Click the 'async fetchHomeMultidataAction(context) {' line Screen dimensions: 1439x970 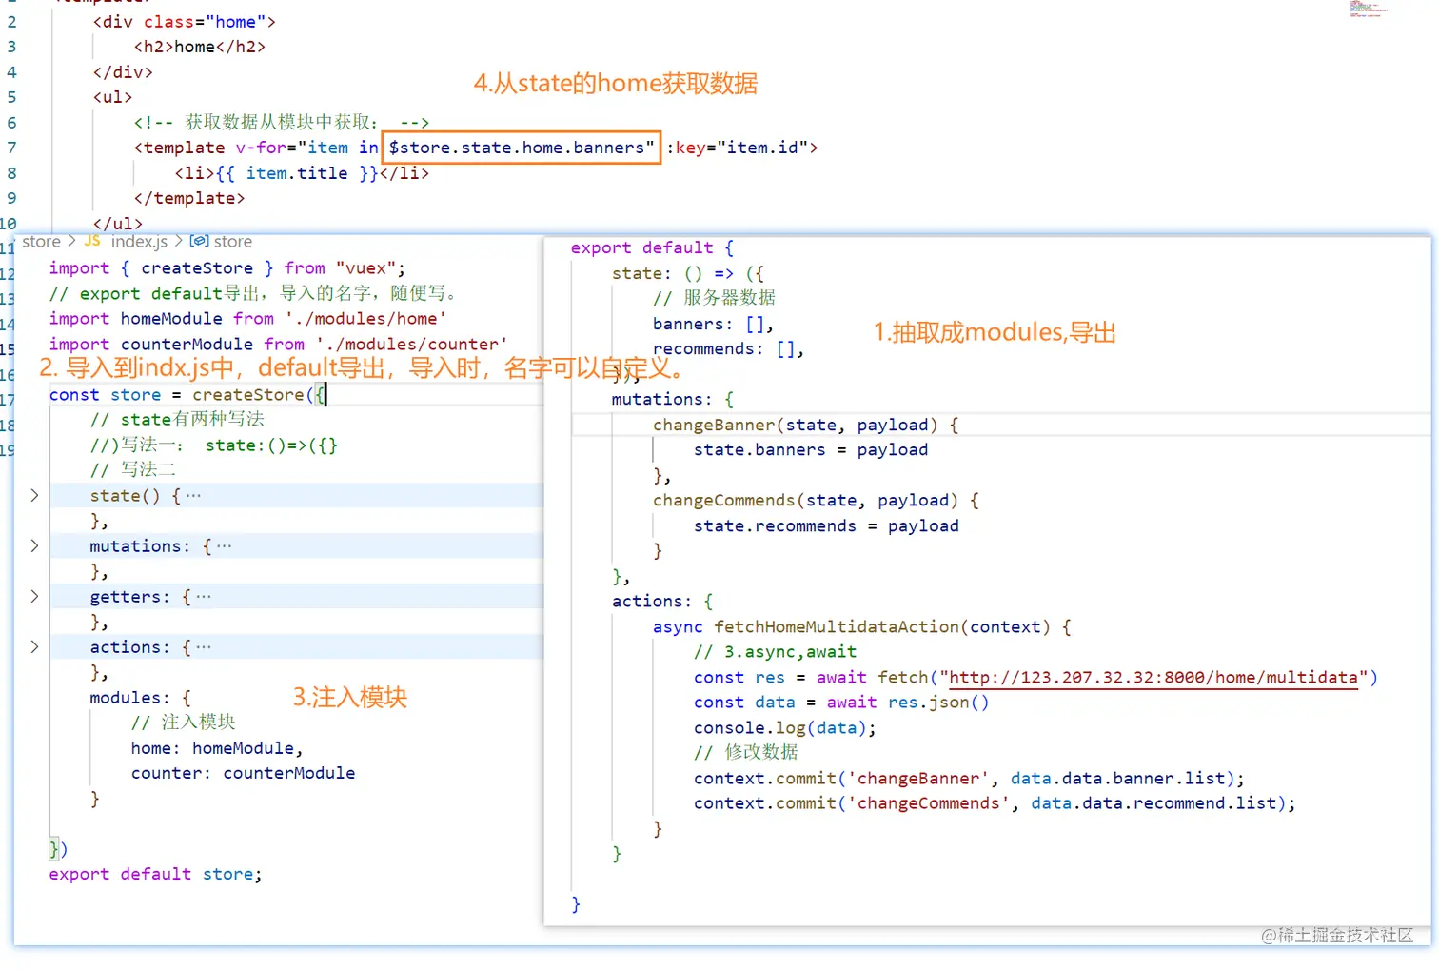pyautogui.click(x=862, y=626)
